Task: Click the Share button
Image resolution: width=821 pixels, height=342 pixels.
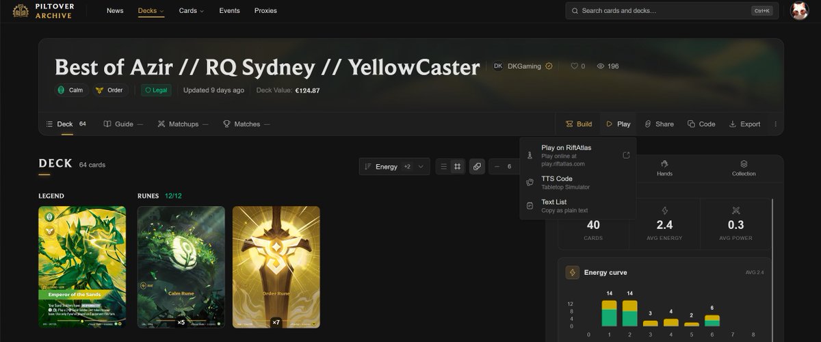Action: pos(659,124)
